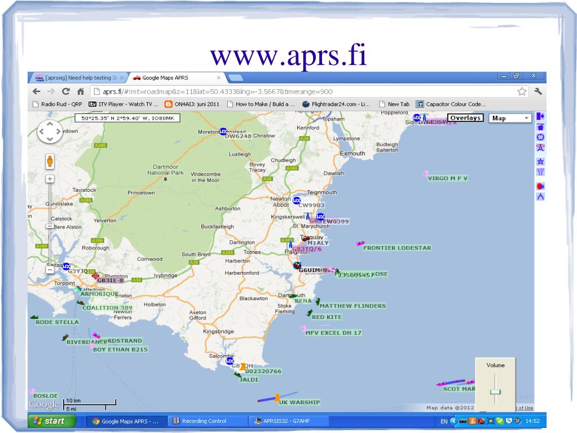
Task: Click the star favorites icon in map sidebar
Action: point(540,161)
